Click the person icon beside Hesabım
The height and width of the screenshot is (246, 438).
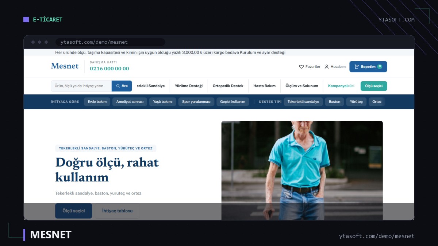(327, 67)
